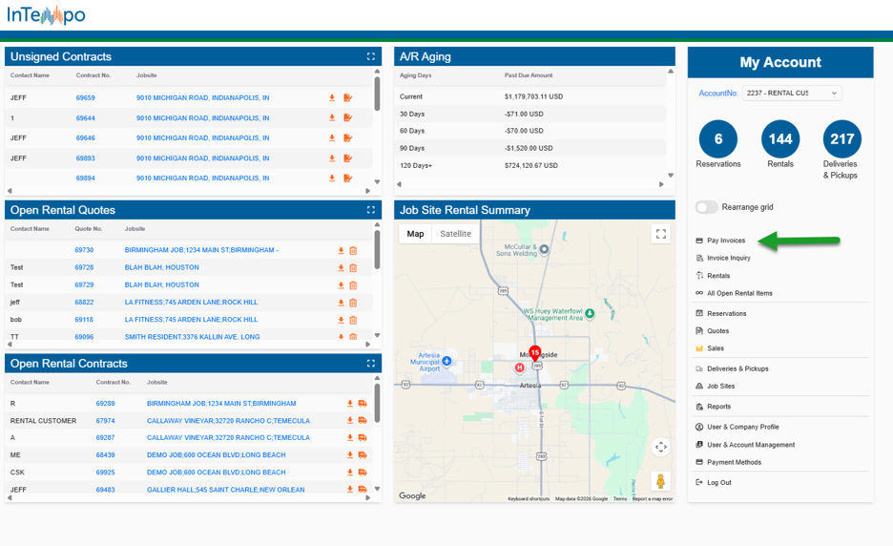Screen dimensions: 893x546
Task: Download unsigned contract 69659
Action: (332, 98)
